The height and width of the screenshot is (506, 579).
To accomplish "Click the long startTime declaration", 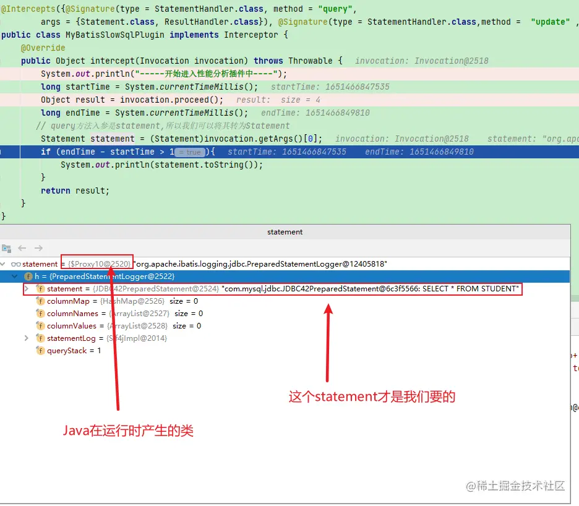I will [x=150, y=87].
